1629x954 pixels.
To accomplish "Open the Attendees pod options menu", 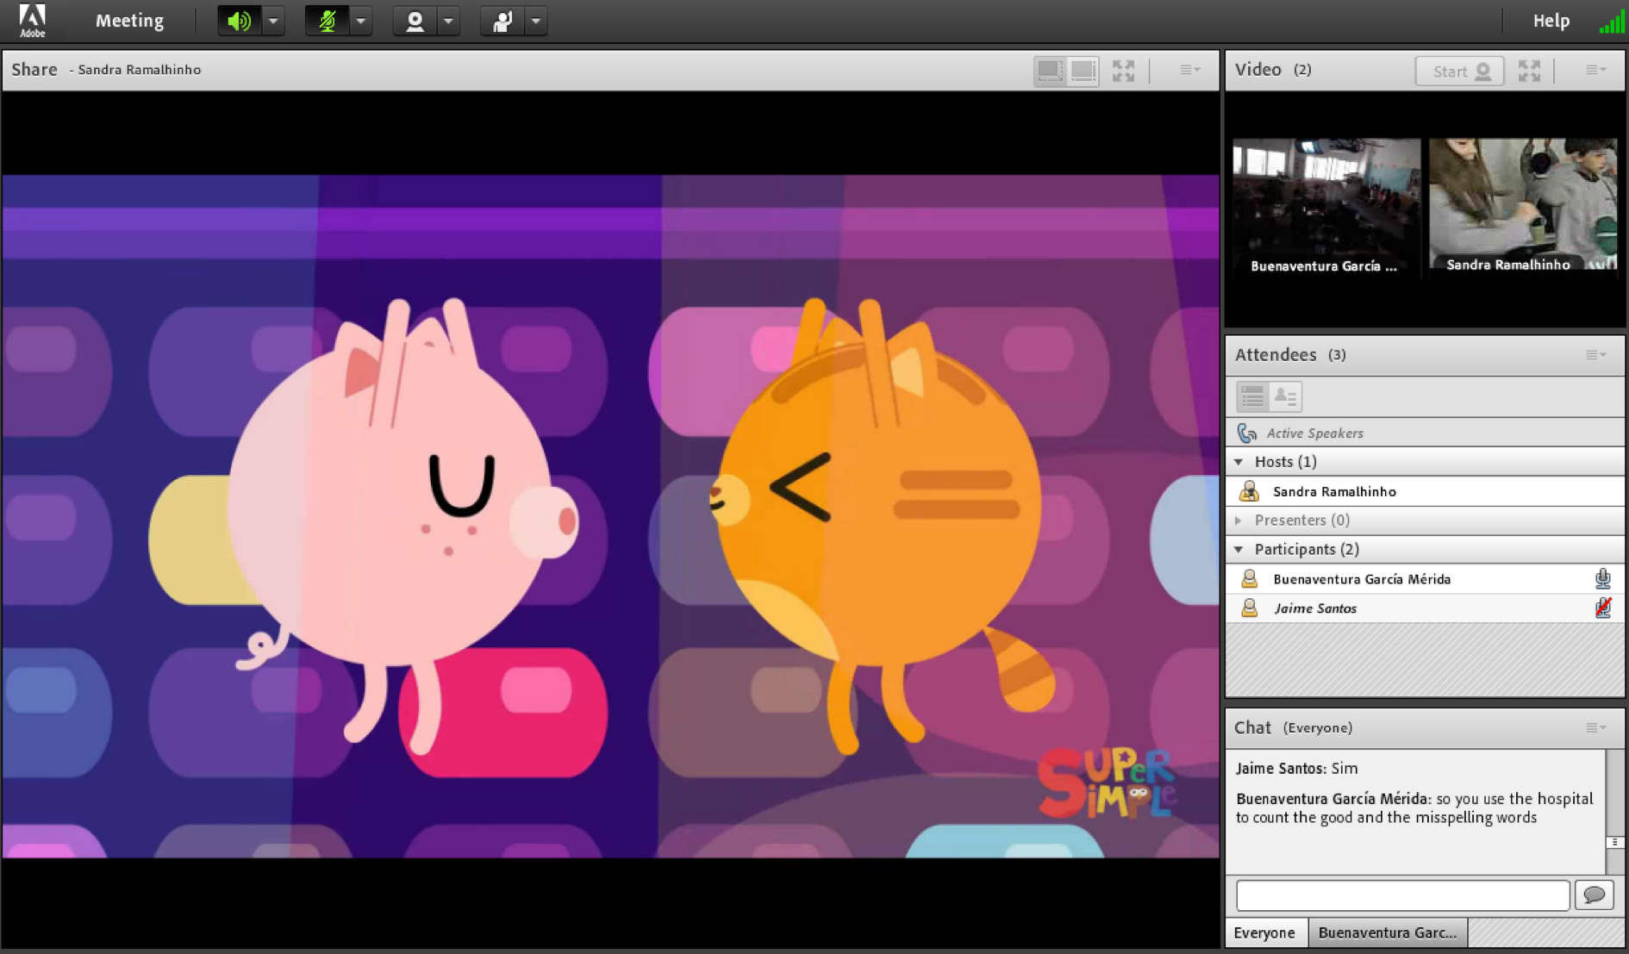I will (x=1595, y=355).
